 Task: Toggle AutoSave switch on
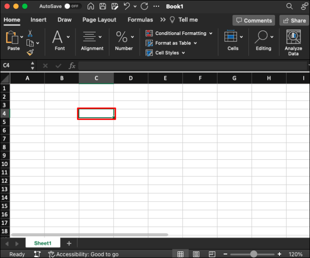72,6
